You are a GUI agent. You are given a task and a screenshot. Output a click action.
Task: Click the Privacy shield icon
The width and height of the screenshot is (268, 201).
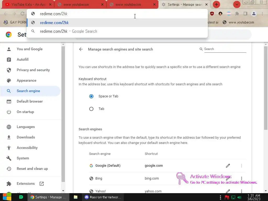[9, 70]
